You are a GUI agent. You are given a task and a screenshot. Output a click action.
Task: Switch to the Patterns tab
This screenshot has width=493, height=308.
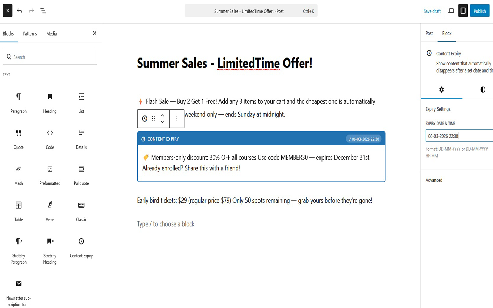click(x=30, y=34)
